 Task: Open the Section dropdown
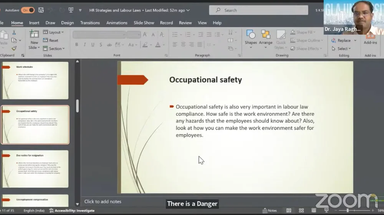pyautogui.click(x=54, y=49)
